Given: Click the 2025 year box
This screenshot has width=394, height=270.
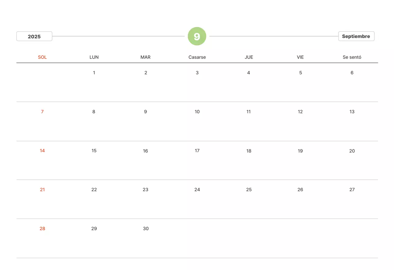Looking at the screenshot, I should 34,37.
